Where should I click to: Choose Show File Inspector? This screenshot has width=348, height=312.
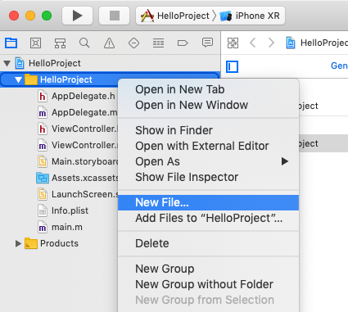[208, 177]
